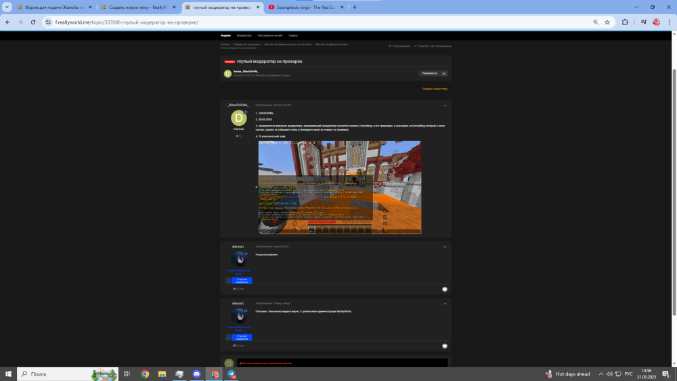Screen dimensions: 677x381
Task: Open Discord from taskbar
Action: [196, 374]
